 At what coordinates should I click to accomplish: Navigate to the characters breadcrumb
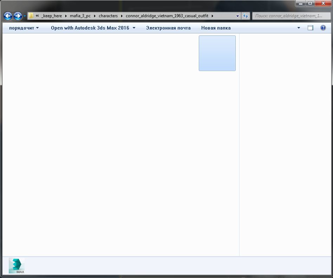click(x=108, y=16)
